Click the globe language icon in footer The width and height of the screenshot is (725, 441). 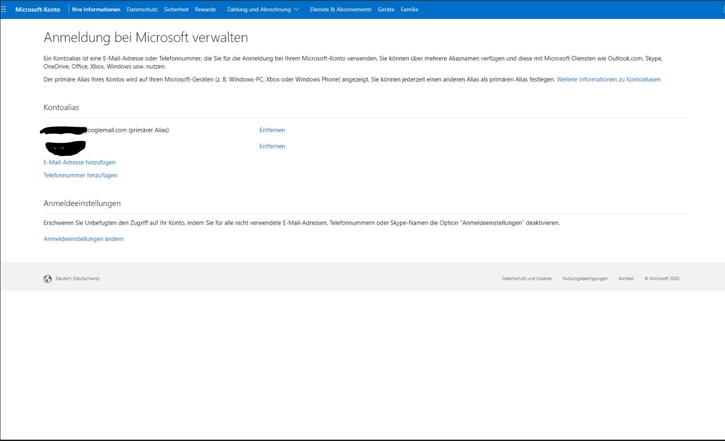[47, 279]
